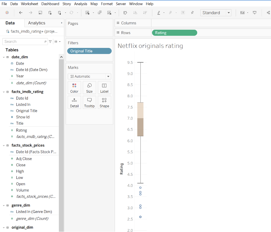Open the Analysis menu
271x232 pixels.
(x=80, y=4)
